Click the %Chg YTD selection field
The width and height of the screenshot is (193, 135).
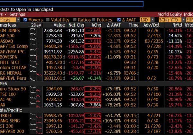click(170, 20)
